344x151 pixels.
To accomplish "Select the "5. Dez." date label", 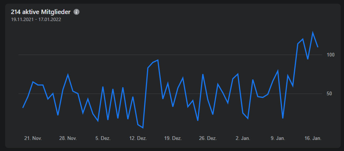I will [x=103, y=138].
